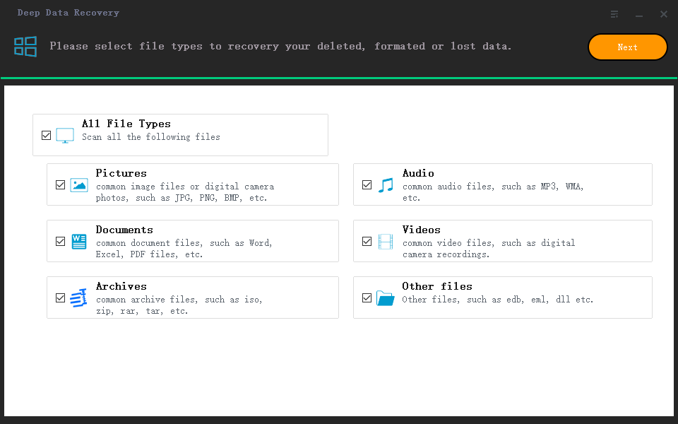Click the Videos film strip icon
Viewport: 678px width, 424px height.
point(385,242)
